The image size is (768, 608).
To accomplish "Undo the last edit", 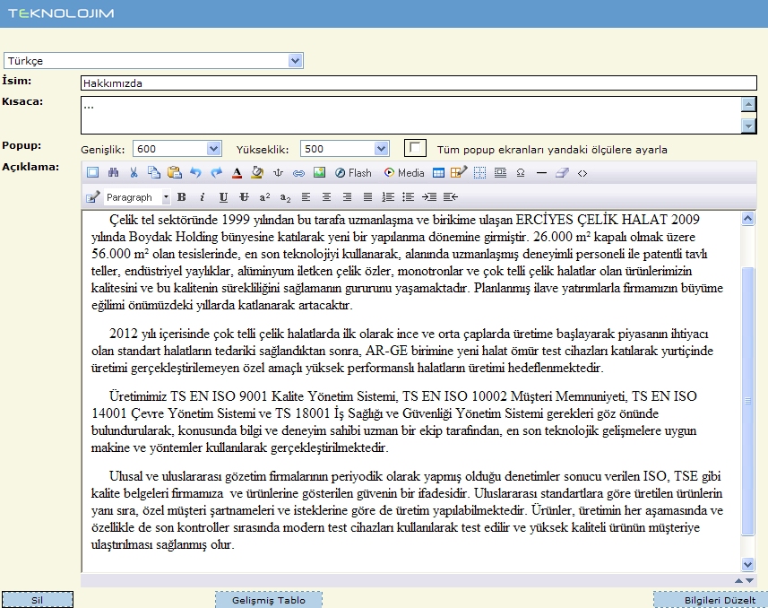I will click(x=196, y=172).
